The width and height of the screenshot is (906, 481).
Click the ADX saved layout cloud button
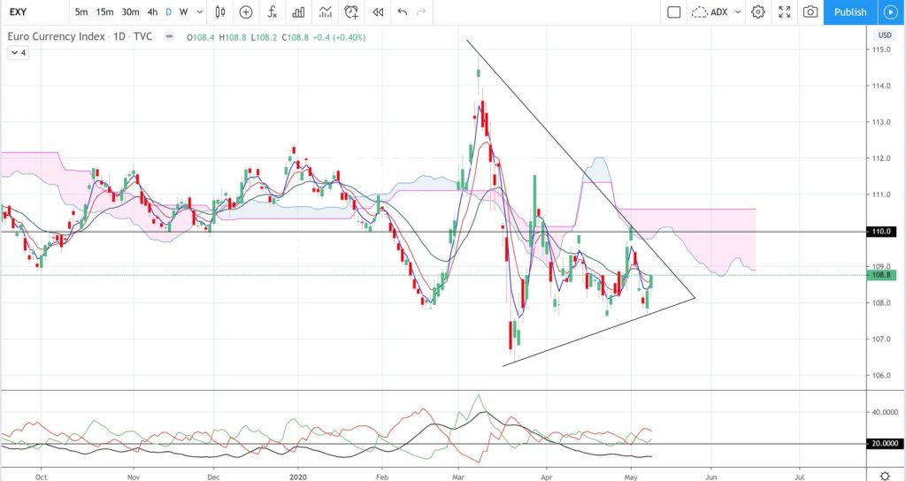click(x=710, y=11)
